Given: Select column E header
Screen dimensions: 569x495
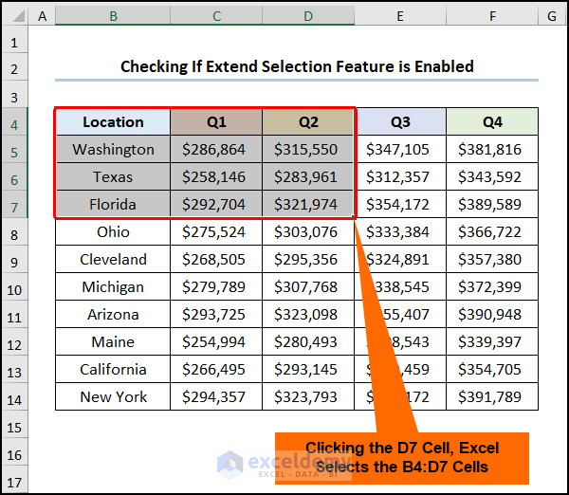Looking at the screenshot, I should pyautogui.click(x=400, y=16).
